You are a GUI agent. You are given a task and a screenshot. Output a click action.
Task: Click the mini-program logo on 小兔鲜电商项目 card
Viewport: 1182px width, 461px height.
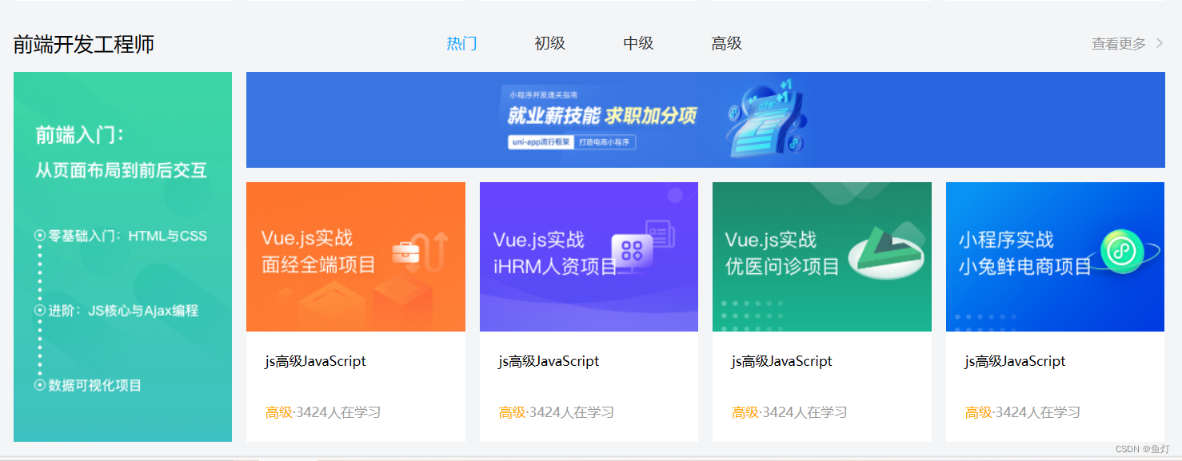[1121, 252]
